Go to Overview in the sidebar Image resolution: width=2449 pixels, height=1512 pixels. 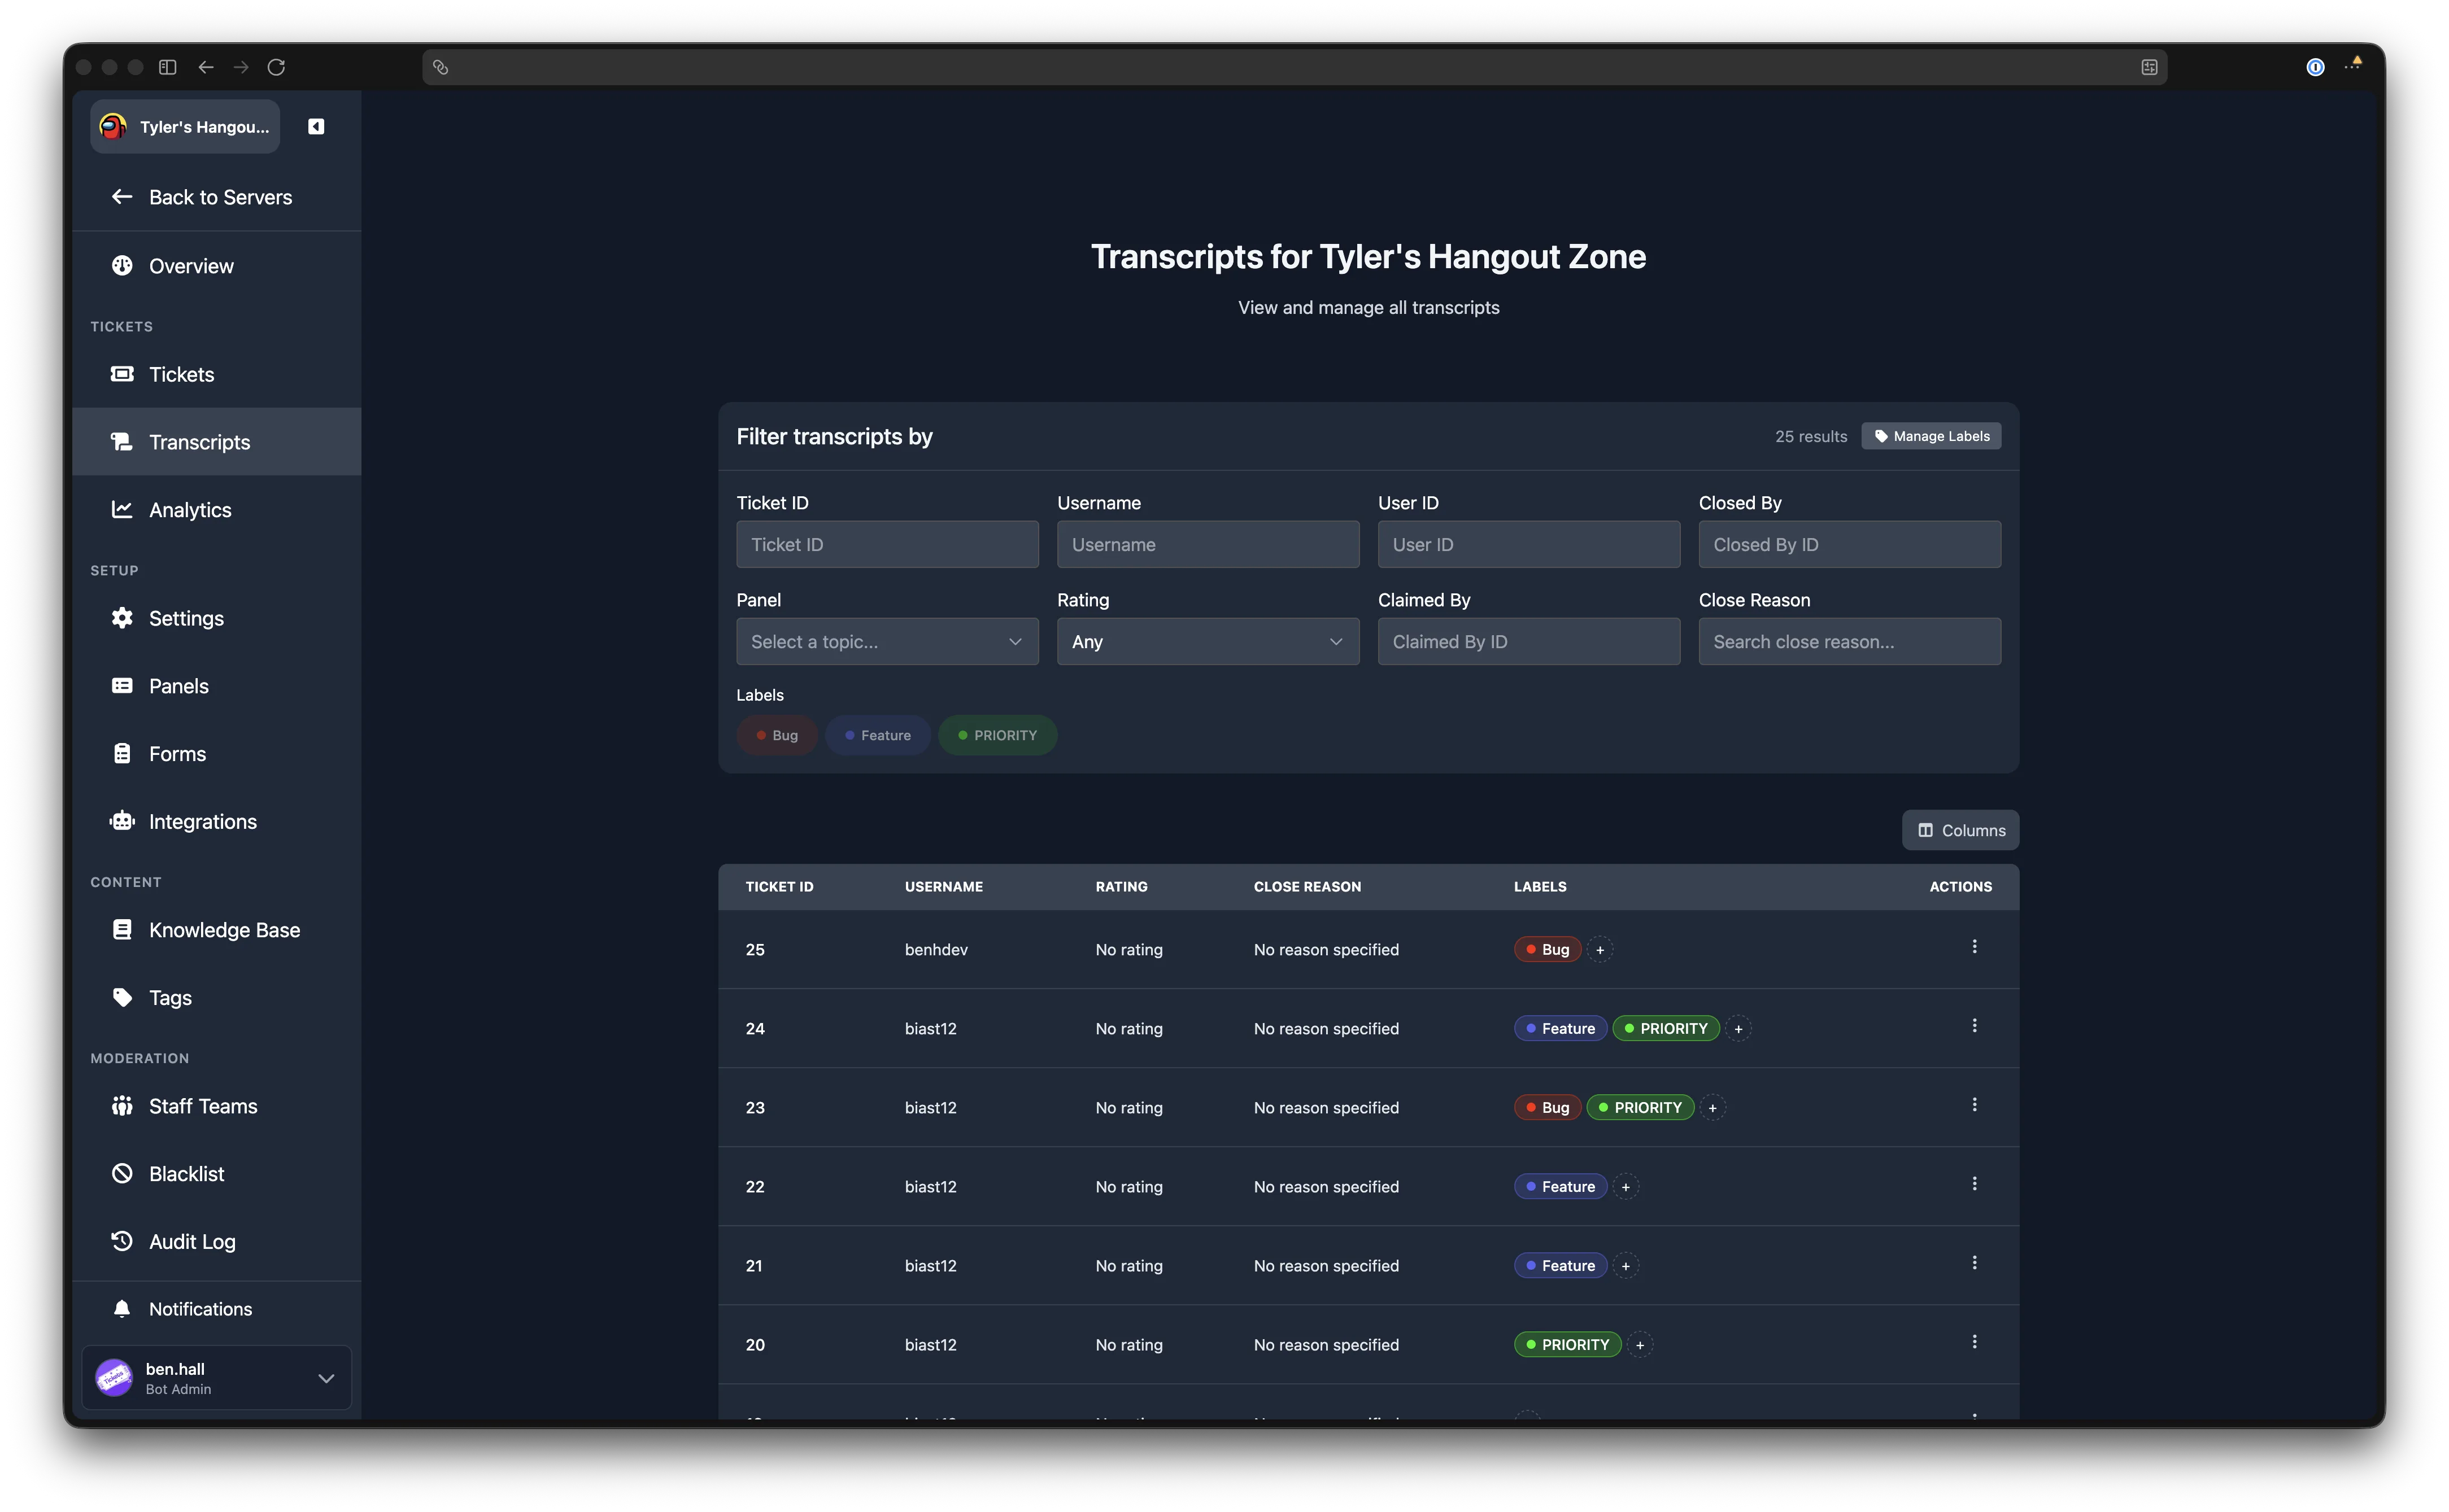(216, 266)
